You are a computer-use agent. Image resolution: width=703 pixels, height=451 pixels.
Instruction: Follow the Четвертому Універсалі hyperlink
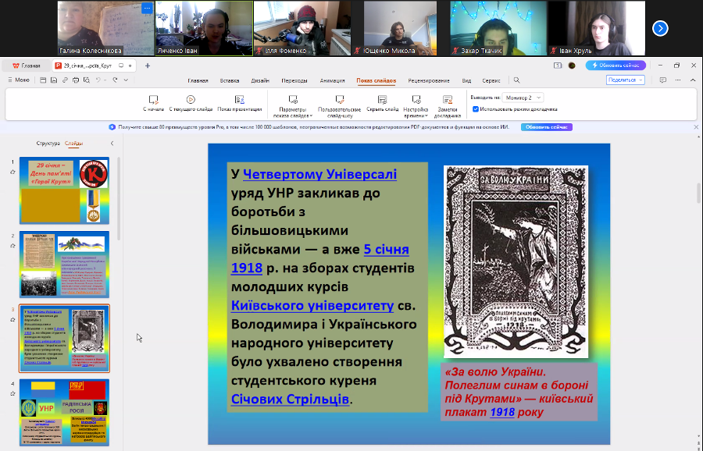click(319, 174)
